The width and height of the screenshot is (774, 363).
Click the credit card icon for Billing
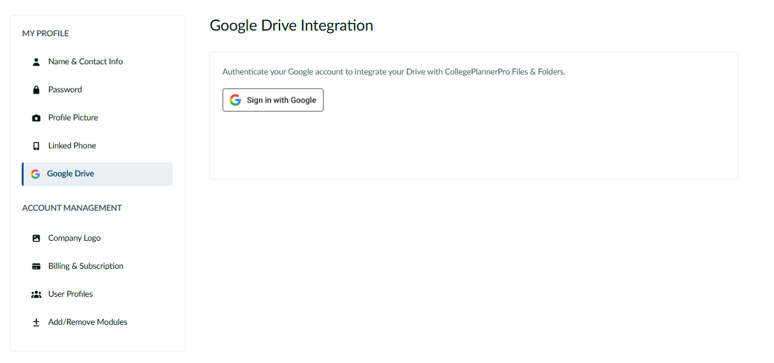tap(36, 266)
